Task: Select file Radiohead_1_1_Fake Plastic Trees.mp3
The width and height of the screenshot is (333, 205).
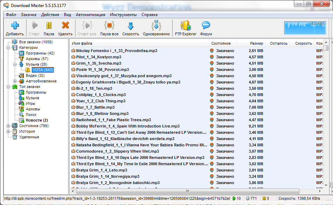Action: coord(114,120)
